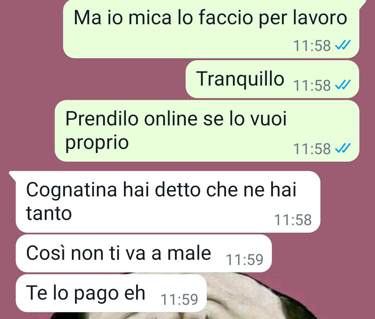Viewport: 375px width, 319px height.
Task: Click the 11:58 time on the 'Cognatina' message
Action: tap(293, 220)
